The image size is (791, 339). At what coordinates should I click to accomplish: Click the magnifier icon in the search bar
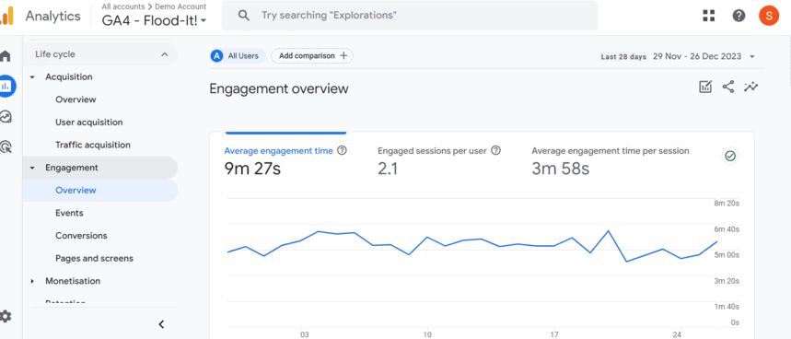click(x=244, y=15)
